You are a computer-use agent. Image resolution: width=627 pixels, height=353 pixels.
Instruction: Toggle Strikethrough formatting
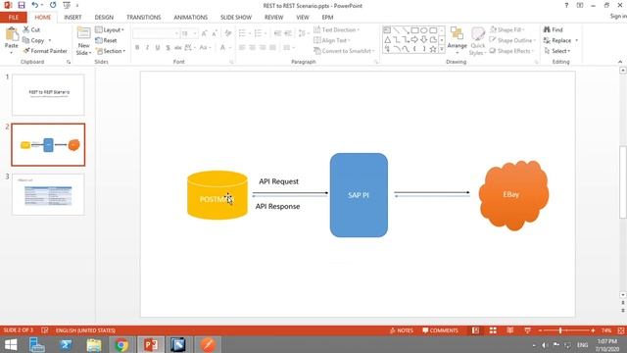tap(178, 48)
